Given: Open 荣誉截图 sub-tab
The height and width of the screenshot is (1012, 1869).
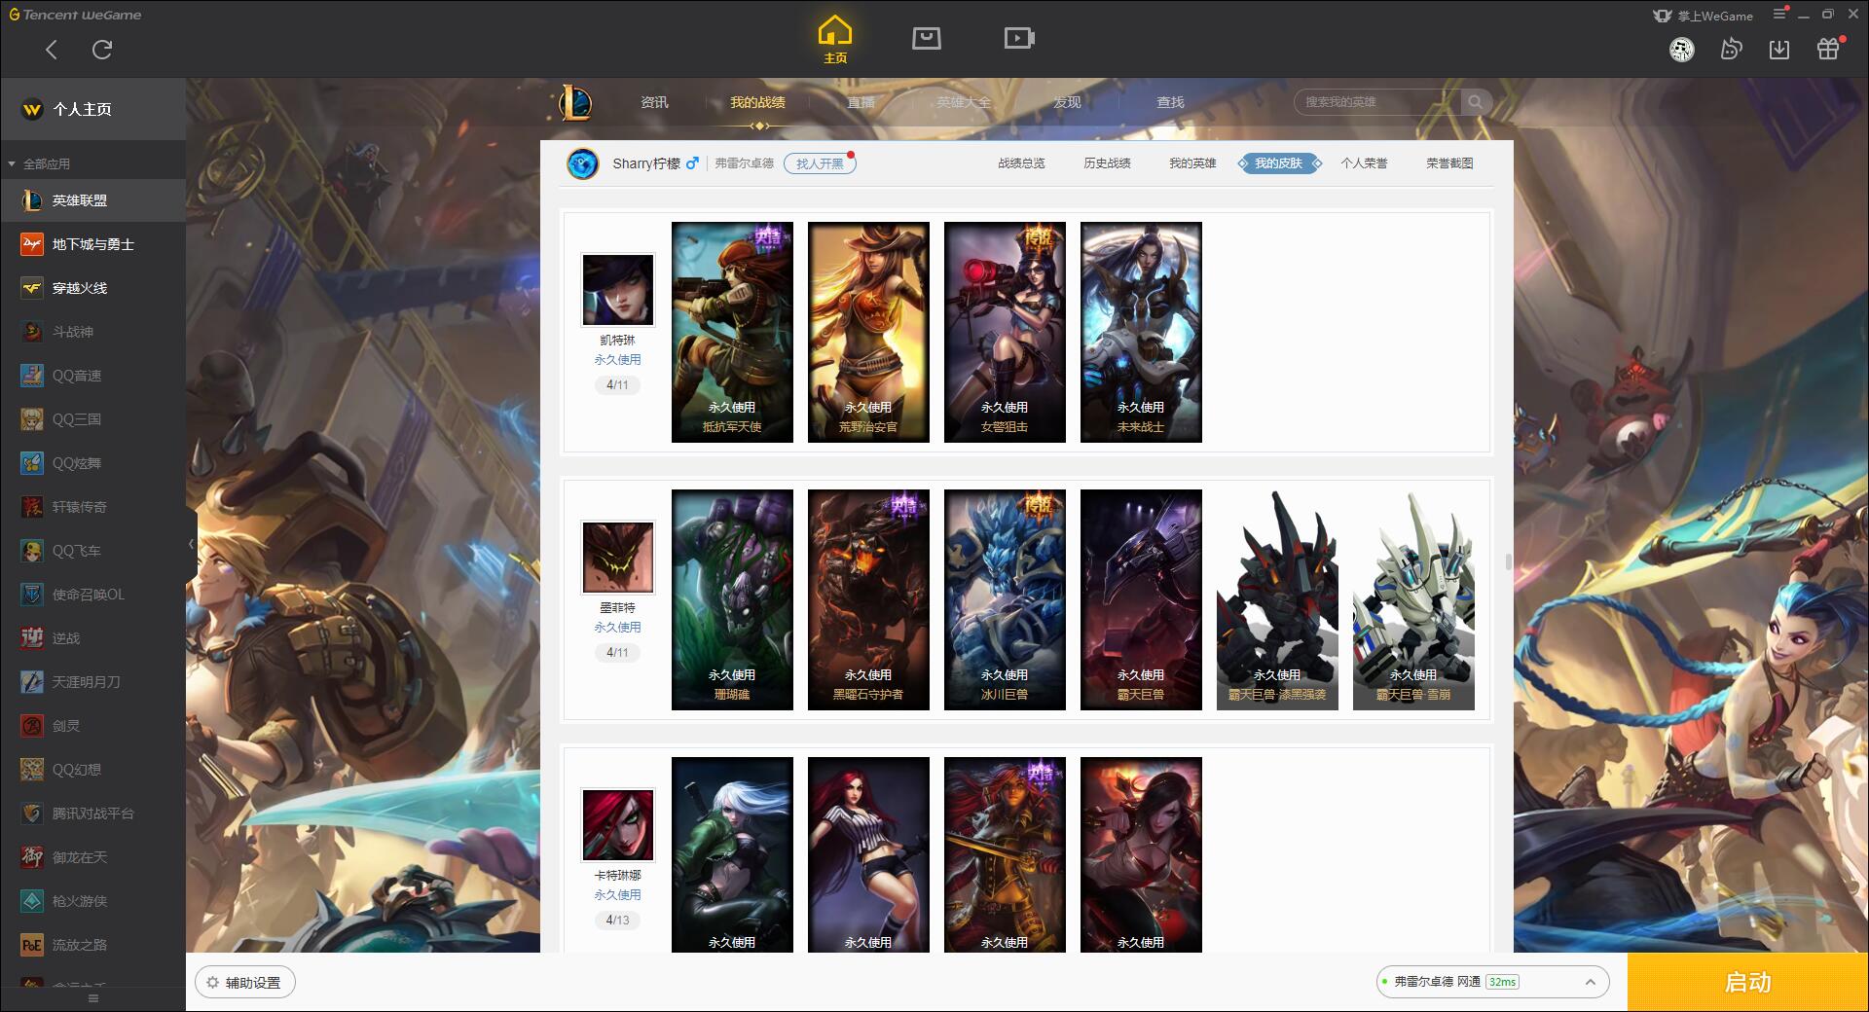Looking at the screenshot, I should tap(1449, 163).
